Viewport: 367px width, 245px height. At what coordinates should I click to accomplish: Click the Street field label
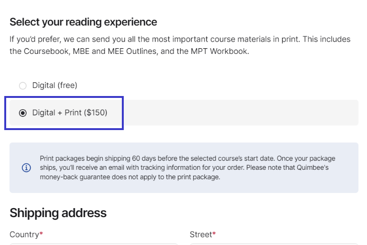[201, 235]
